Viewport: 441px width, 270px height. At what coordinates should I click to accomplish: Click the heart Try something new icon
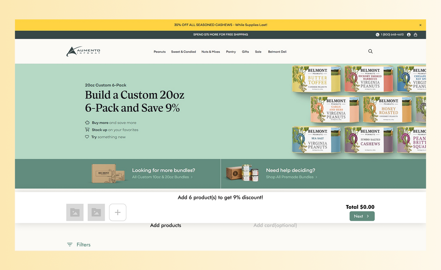[x=87, y=137]
